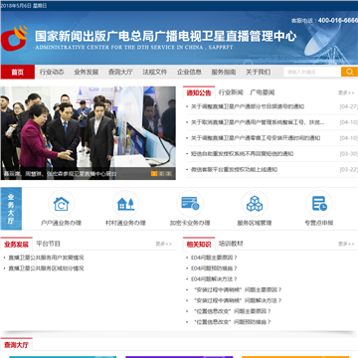358x358 pixels.
Task: Select the 通知公告 tab
Action: tap(199, 92)
